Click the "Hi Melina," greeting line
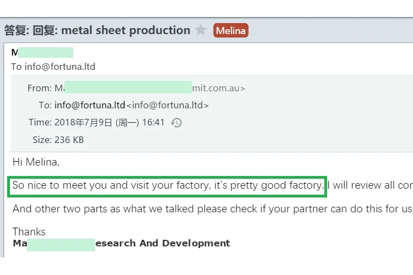The image size is (413, 275). coord(36,162)
